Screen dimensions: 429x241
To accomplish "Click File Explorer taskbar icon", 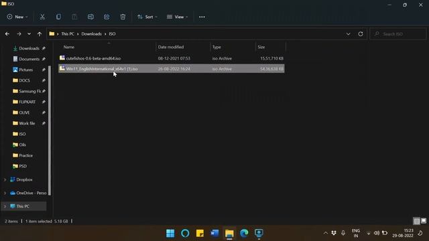I will coord(229,233).
